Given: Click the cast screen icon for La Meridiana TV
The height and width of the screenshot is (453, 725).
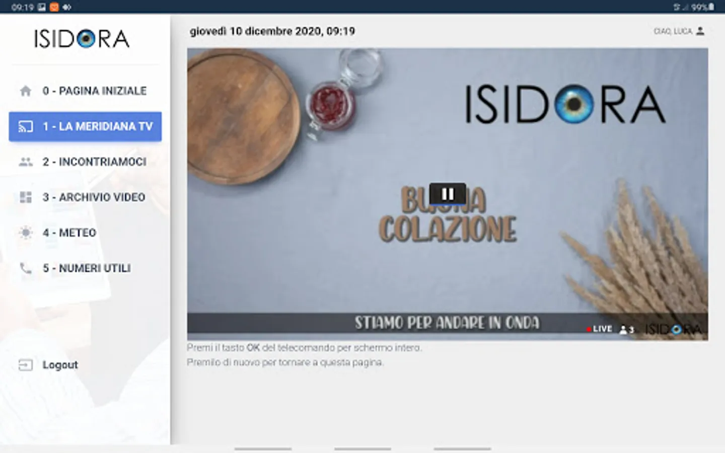Looking at the screenshot, I should point(25,126).
